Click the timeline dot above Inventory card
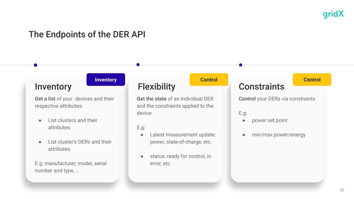 (35, 65)
